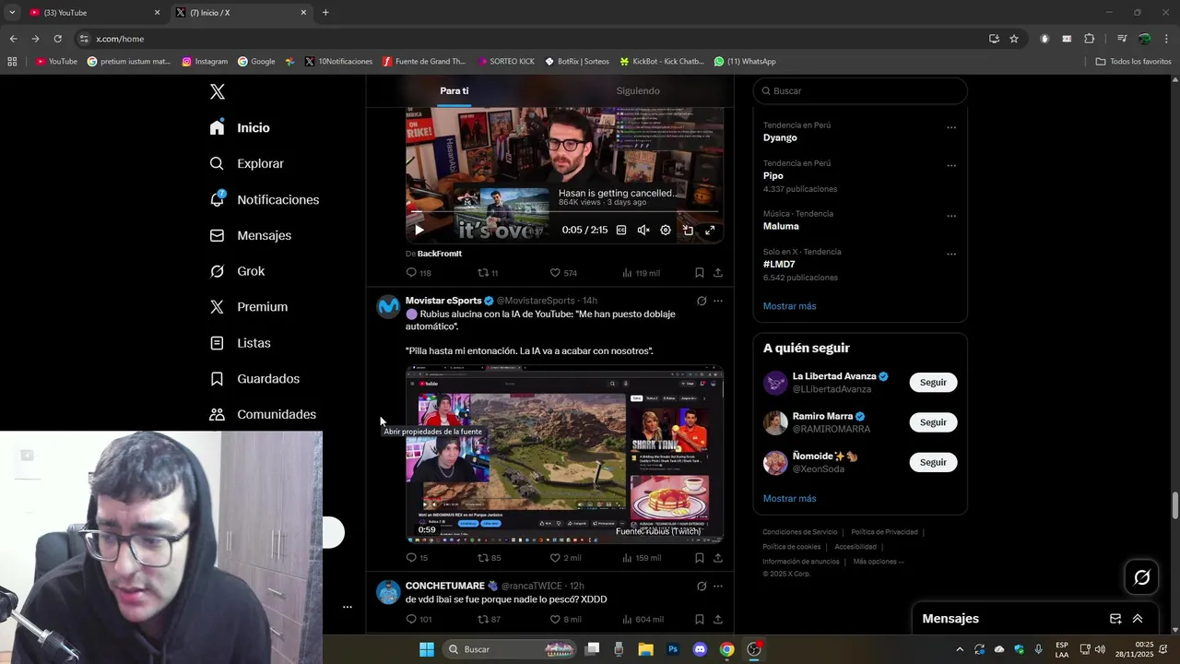The width and height of the screenshot is (1180, 664).
Task: Share the Movistar eSports post
Action: 718,558
